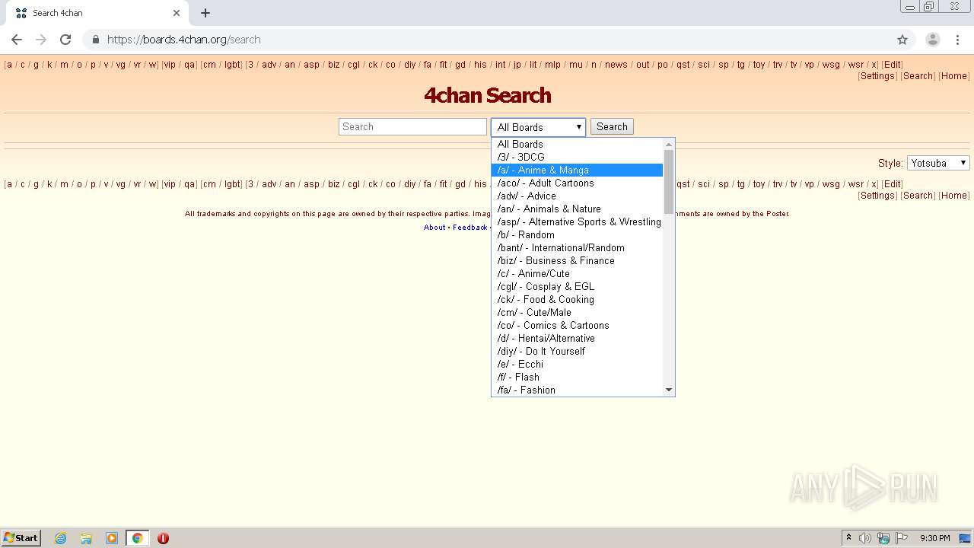Go to 'news' board in top navigation
974x548 pixels.
click(x=616, y=65)
